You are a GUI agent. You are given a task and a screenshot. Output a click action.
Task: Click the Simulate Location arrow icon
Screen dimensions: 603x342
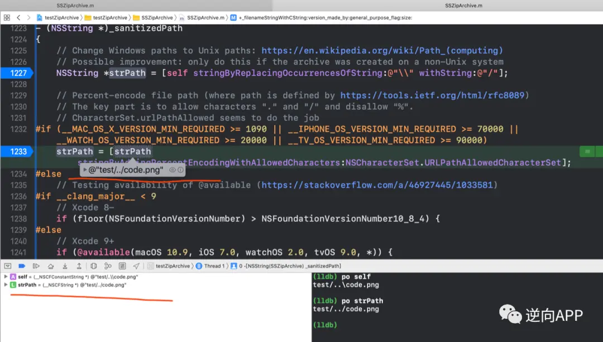click(136, 266)
